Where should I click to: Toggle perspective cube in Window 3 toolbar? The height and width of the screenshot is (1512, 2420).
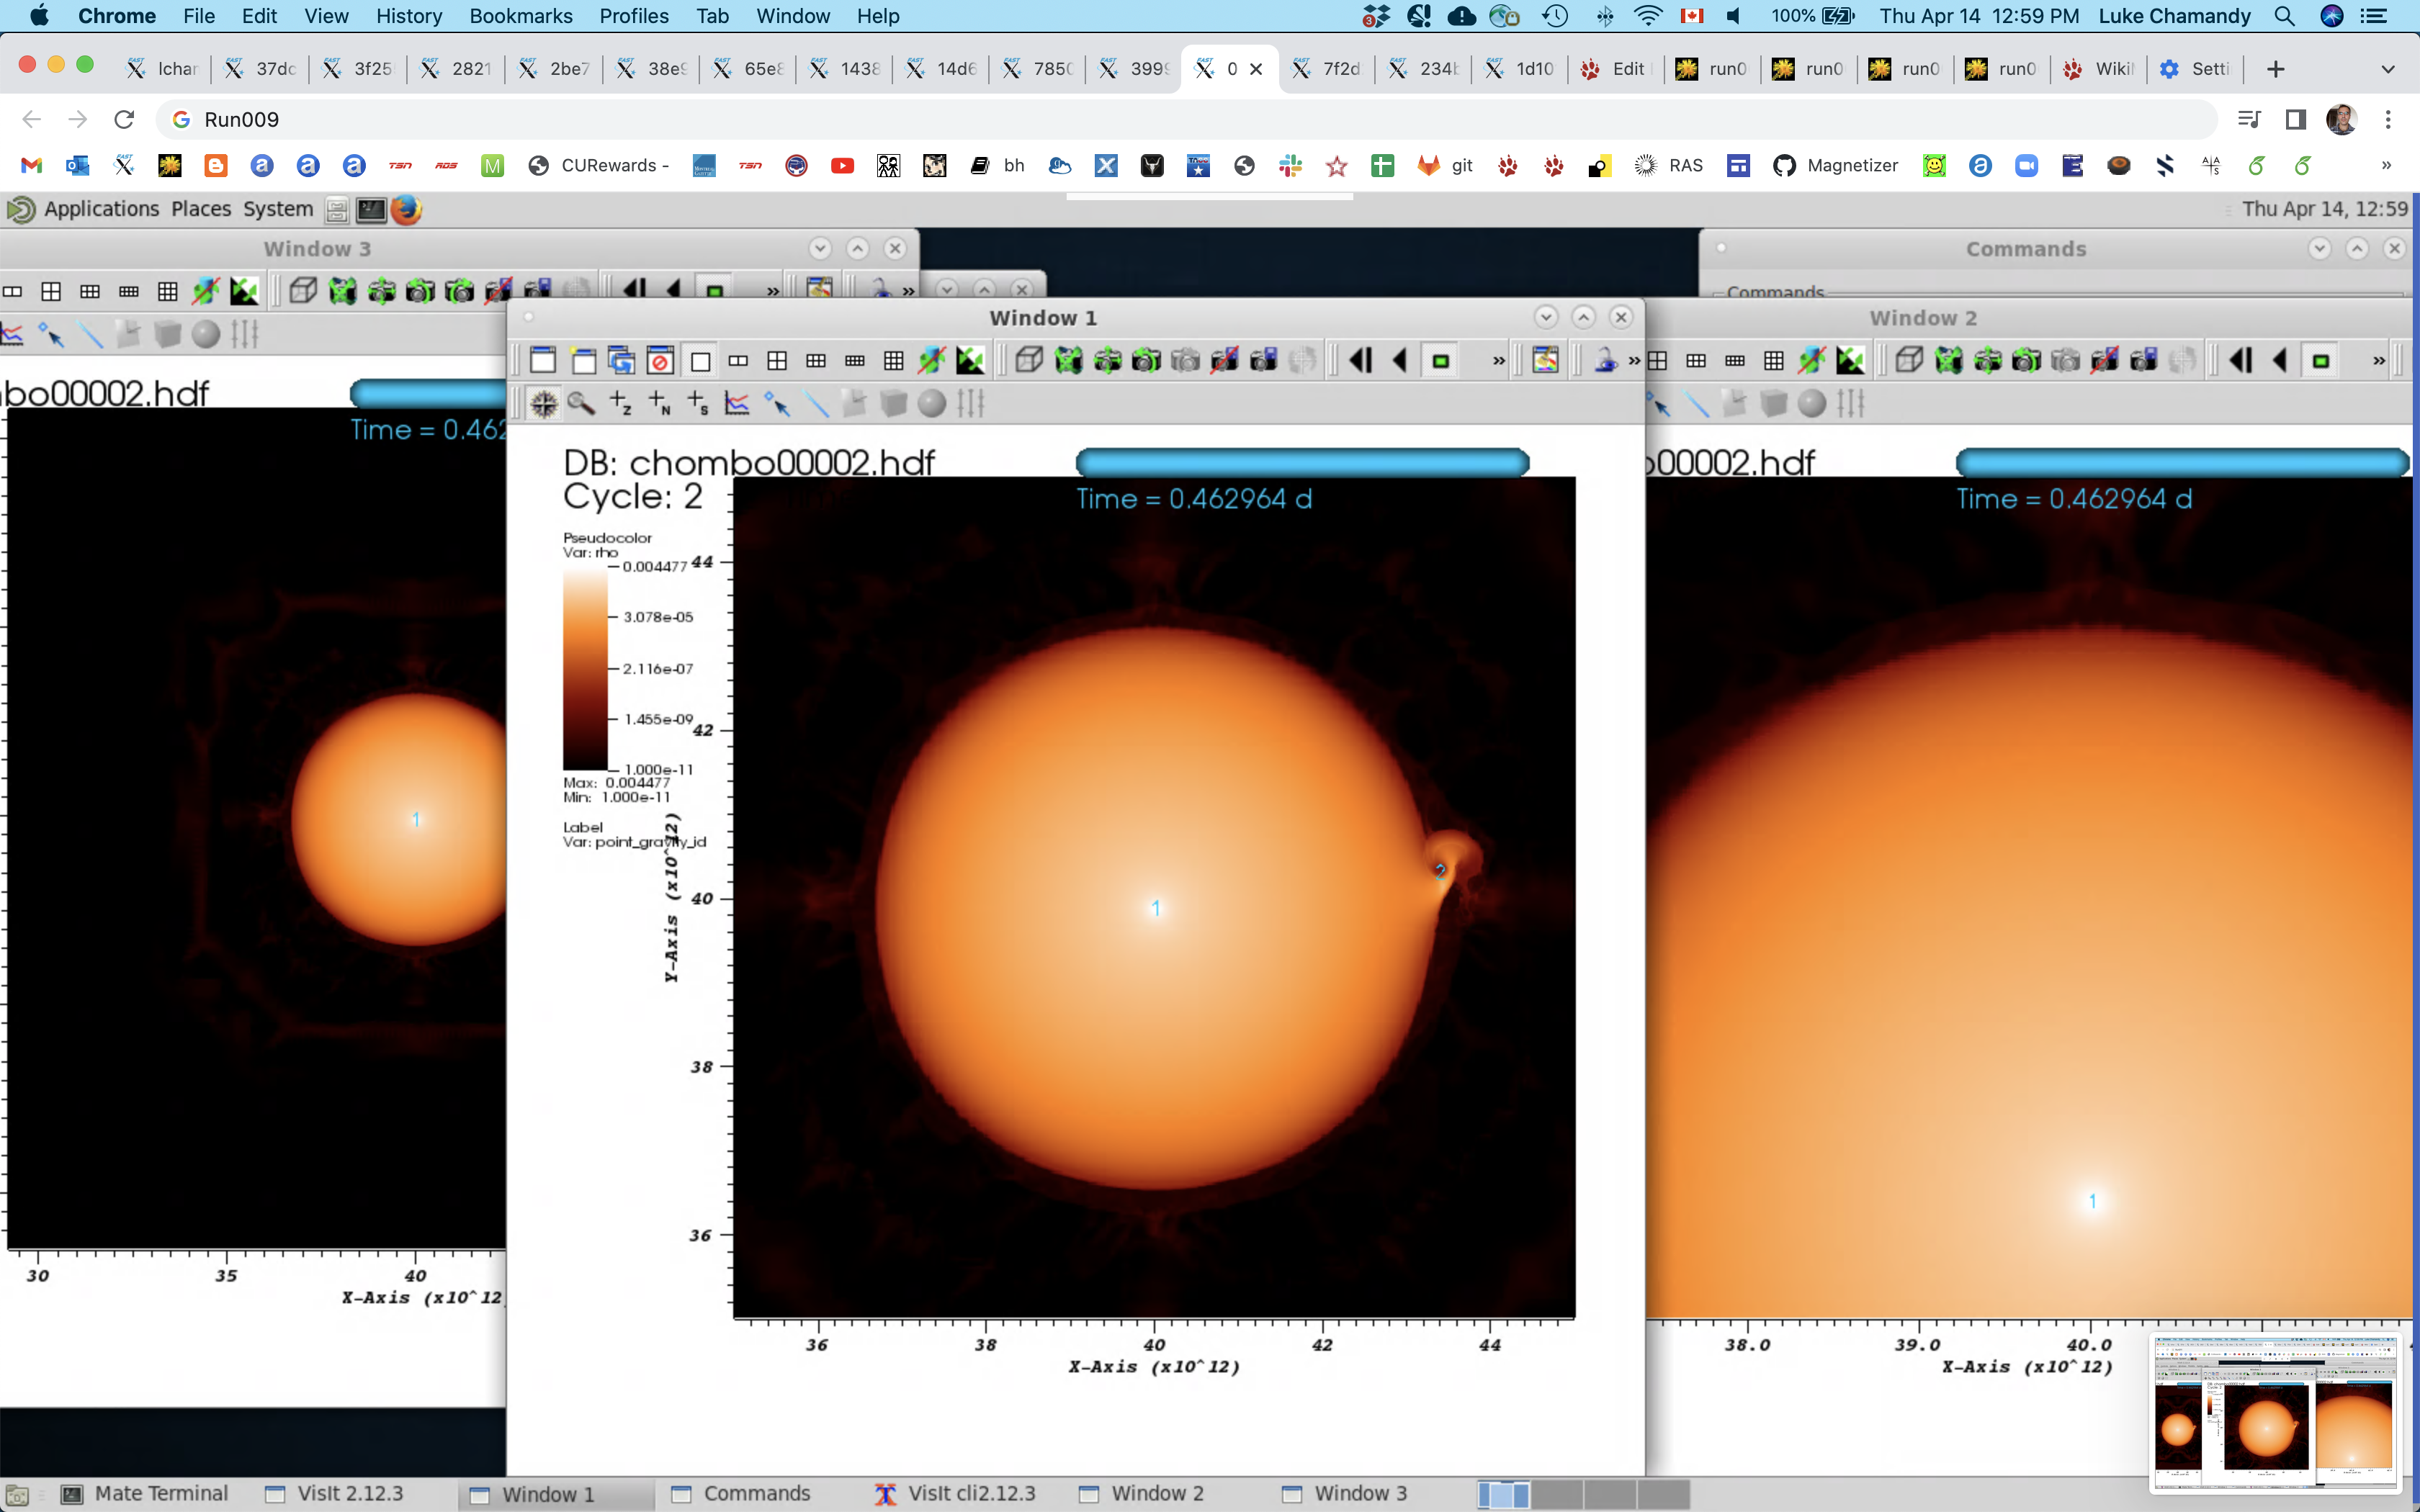tap(303, 292)
